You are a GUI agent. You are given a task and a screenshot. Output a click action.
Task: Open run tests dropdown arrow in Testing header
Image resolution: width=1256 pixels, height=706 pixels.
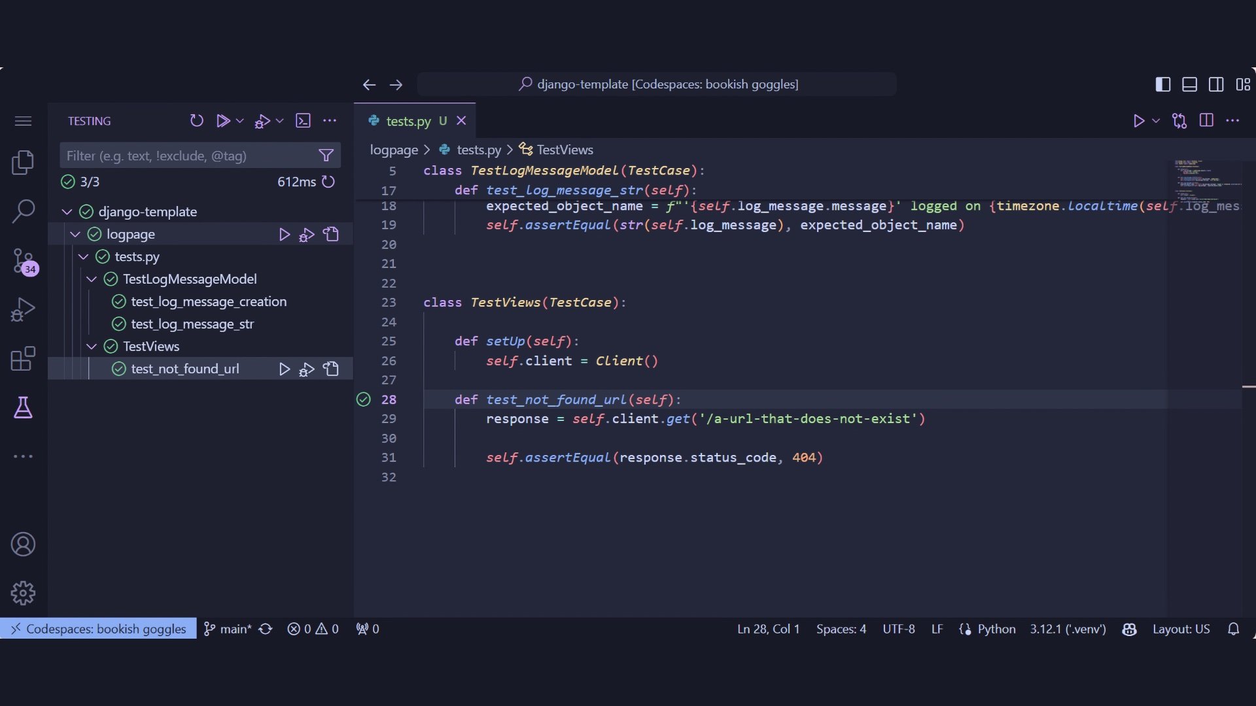coord(239,121)
